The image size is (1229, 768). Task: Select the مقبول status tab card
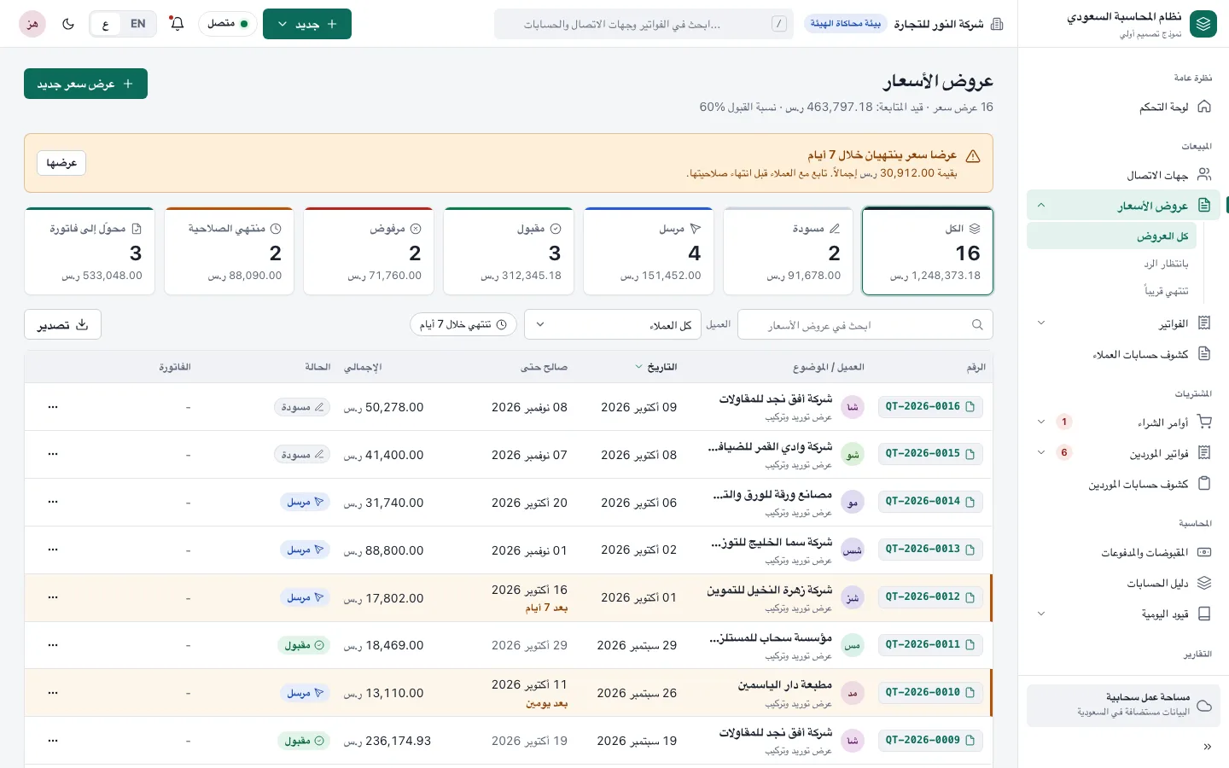click(509, 251)
